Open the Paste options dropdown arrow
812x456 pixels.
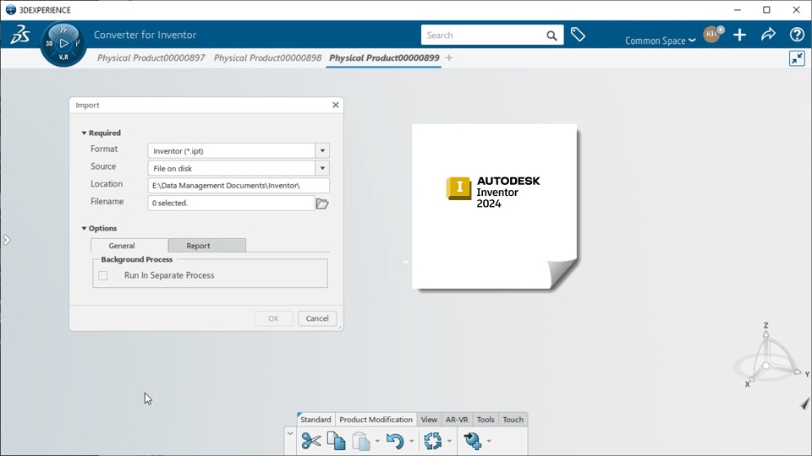[377, 441]
